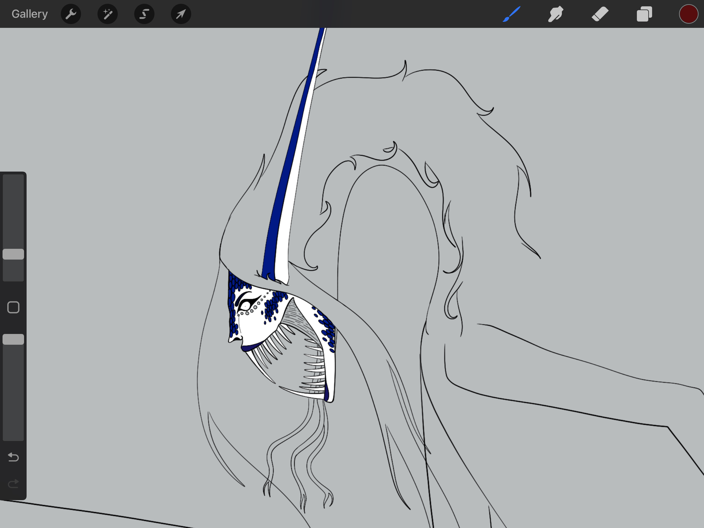Select the Smudge tool
704x528 pixels.
556,14
